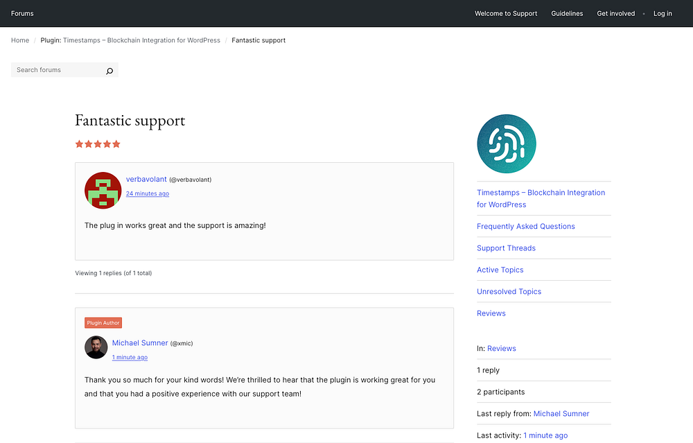Click the Plugin Author badge
The image size is (693, 443).
tap(103, 323)
